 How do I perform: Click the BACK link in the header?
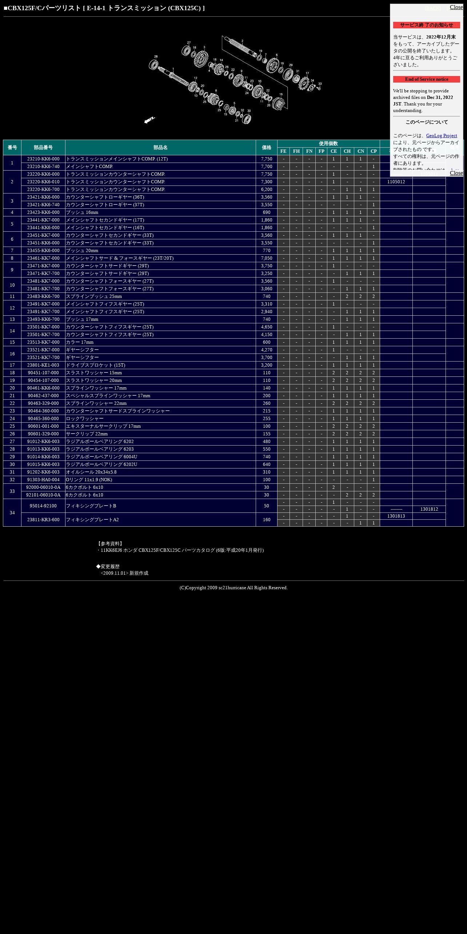tap(432, 8)
